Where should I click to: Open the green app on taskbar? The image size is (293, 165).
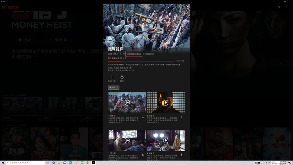click(82, 163)
